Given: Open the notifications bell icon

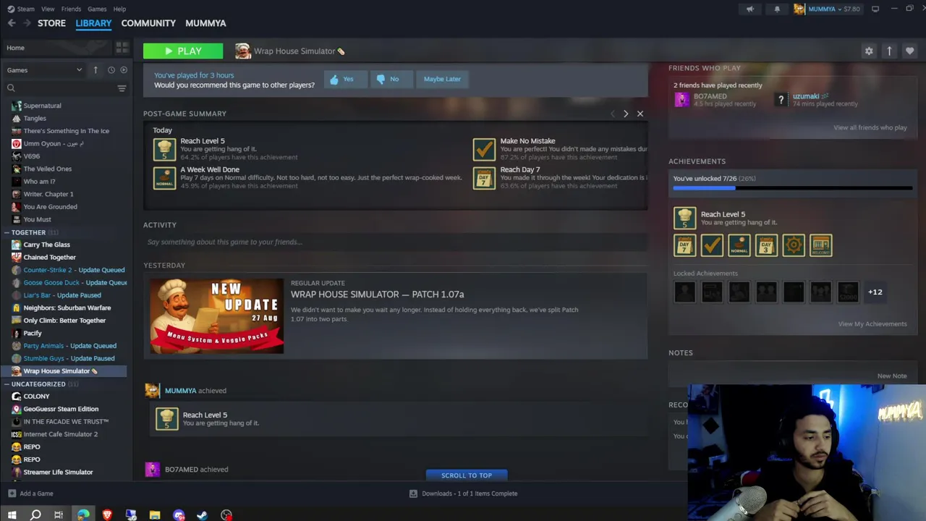Looking at the screenshot, I should tap(777, 9).
